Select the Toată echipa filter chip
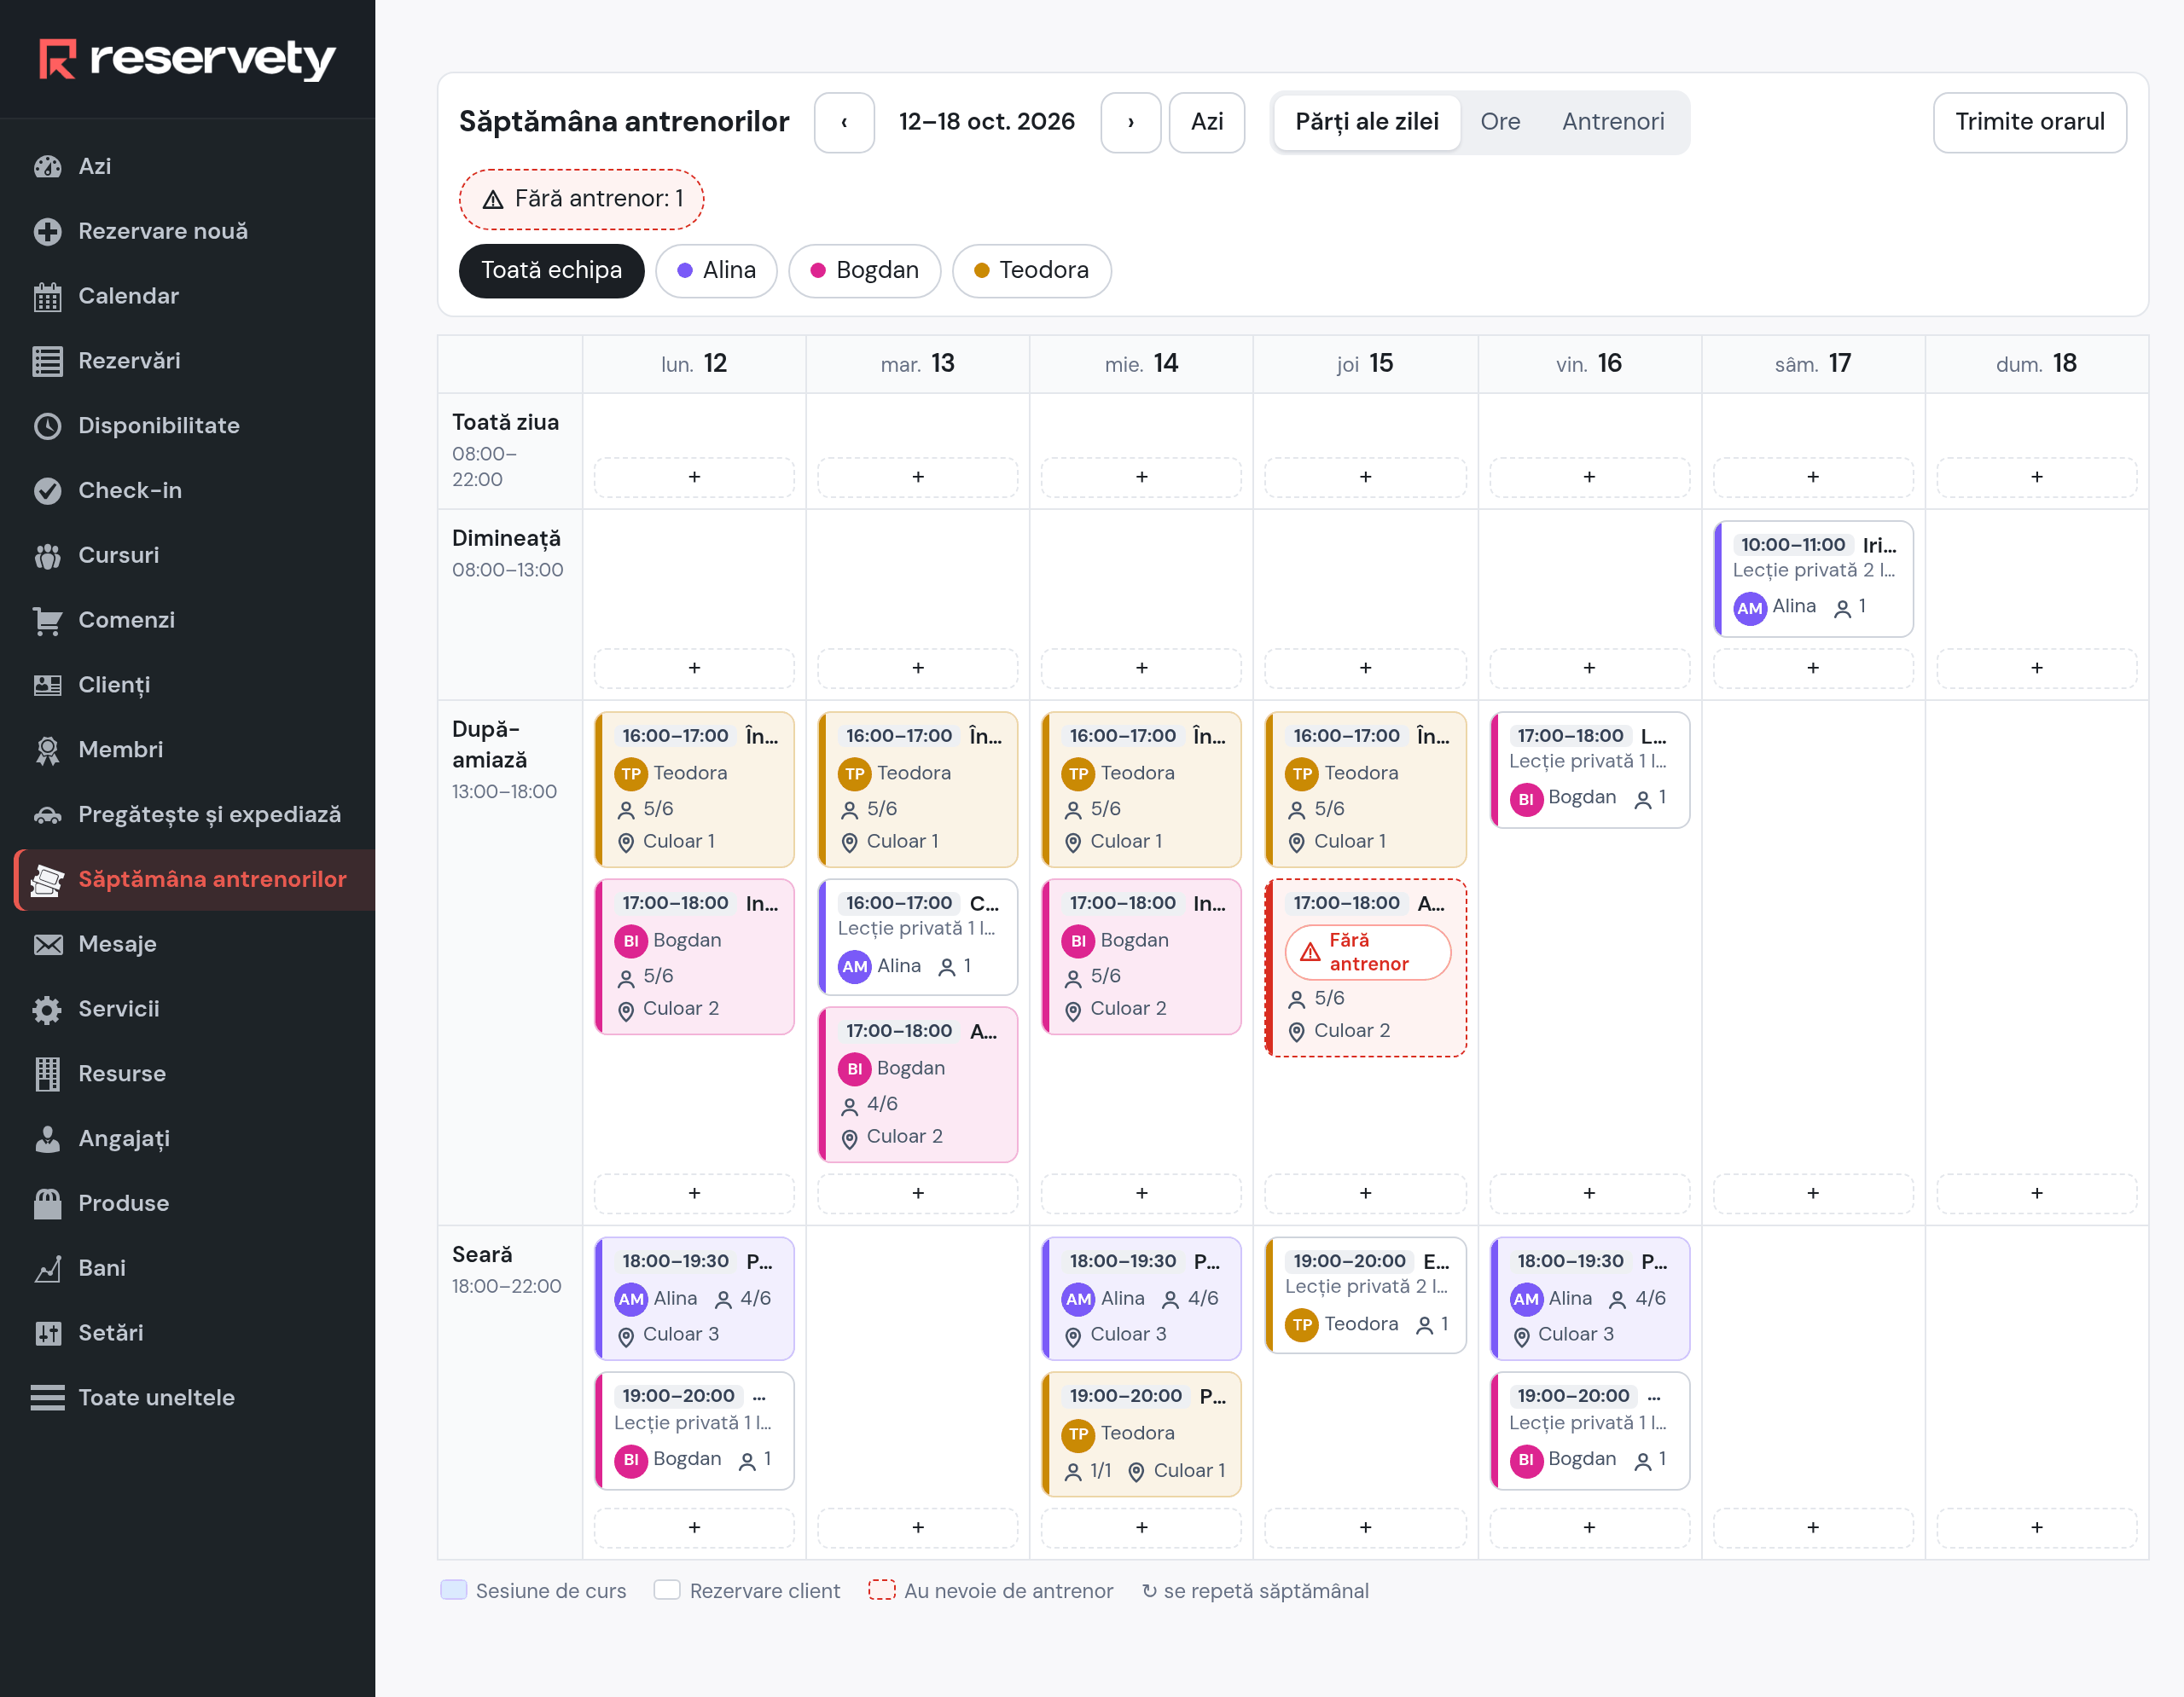Viewport: 2184px width, 1697px height. pyautogui.click(x=551, y=271)
